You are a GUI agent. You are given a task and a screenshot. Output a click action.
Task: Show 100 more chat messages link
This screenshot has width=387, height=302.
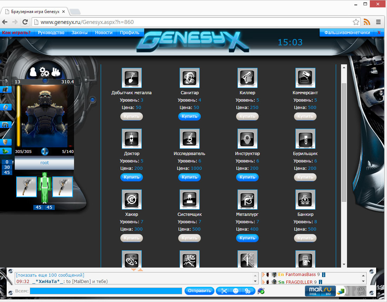coord(50,275)
